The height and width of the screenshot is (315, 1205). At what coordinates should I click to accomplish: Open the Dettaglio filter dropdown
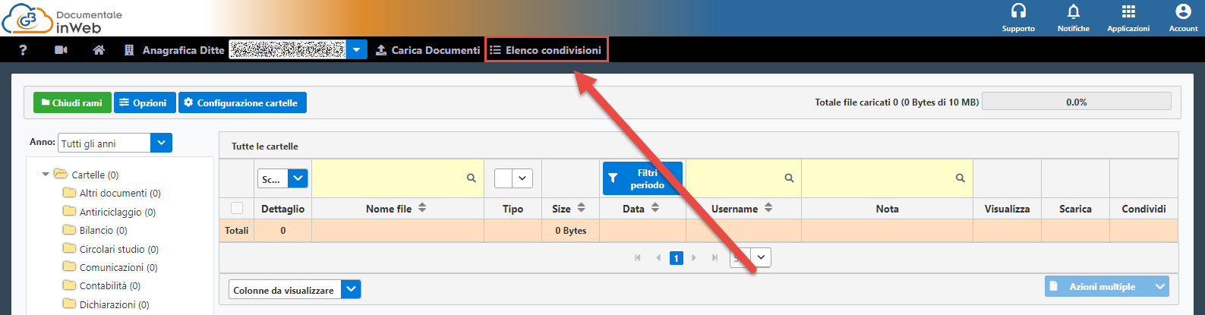282,178
